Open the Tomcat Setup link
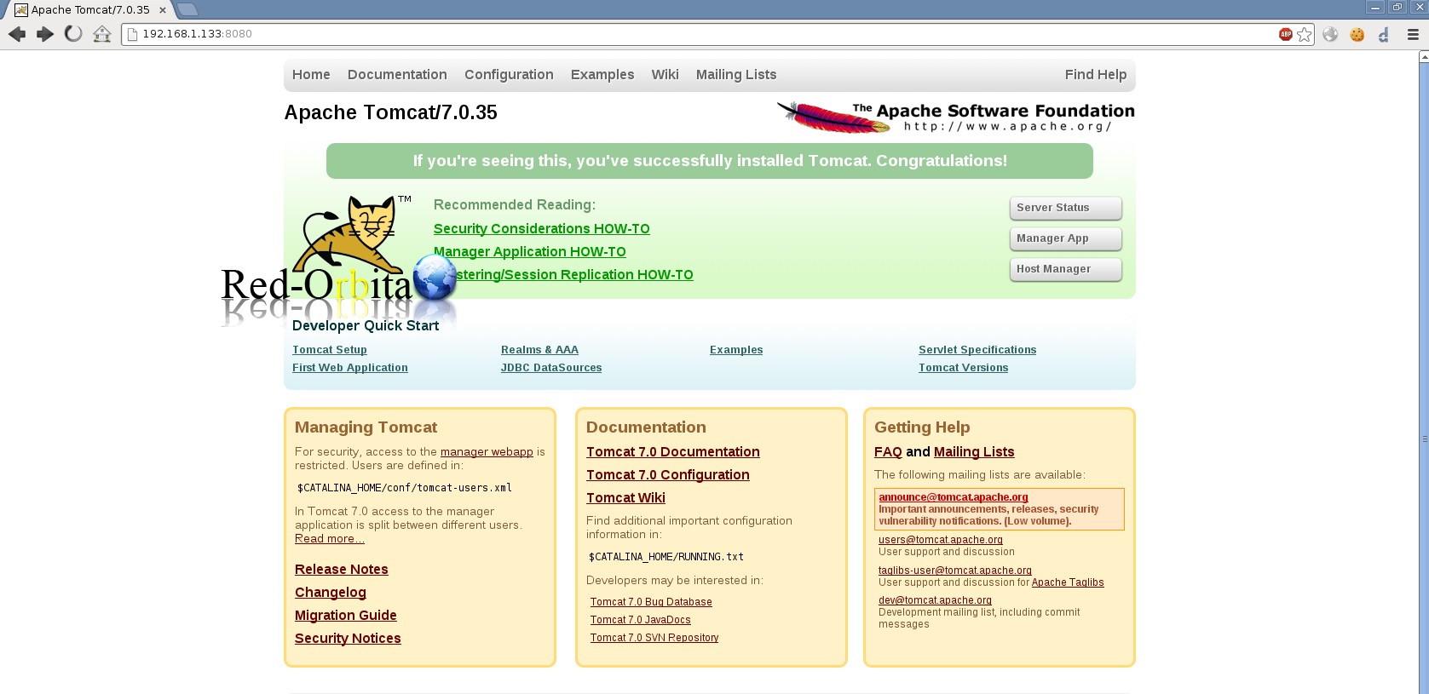This screenshot has height=694, width=1429. tap(329, 350)
